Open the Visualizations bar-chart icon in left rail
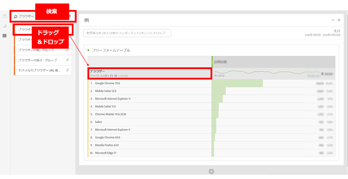 tap(4, 26)
